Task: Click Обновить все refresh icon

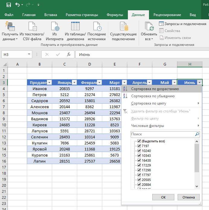Action: pos(149,26)
